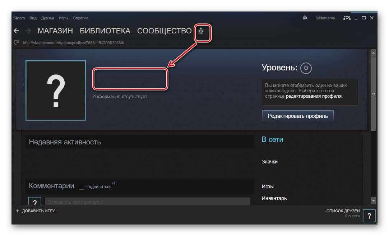Click the Оставить комментарий input field
Viewport: 389px width, 236px height.
pyautogui.click(x=148, y=201)
